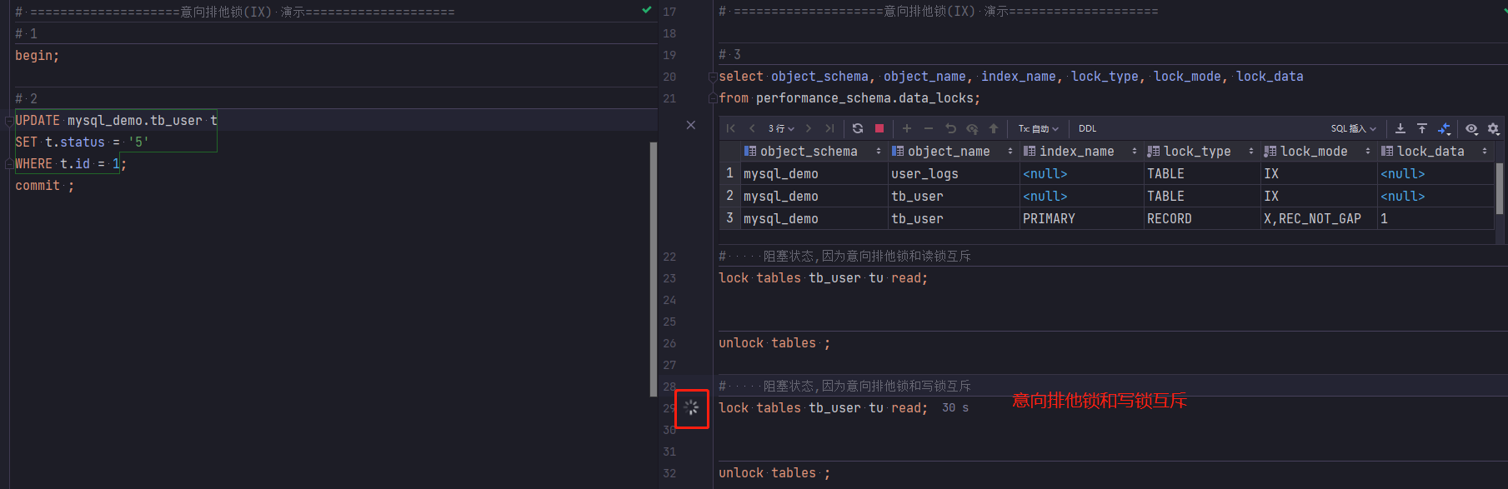Reload the data_locks result grid
Screen dimensions: 1508x489
pos(858,128)
